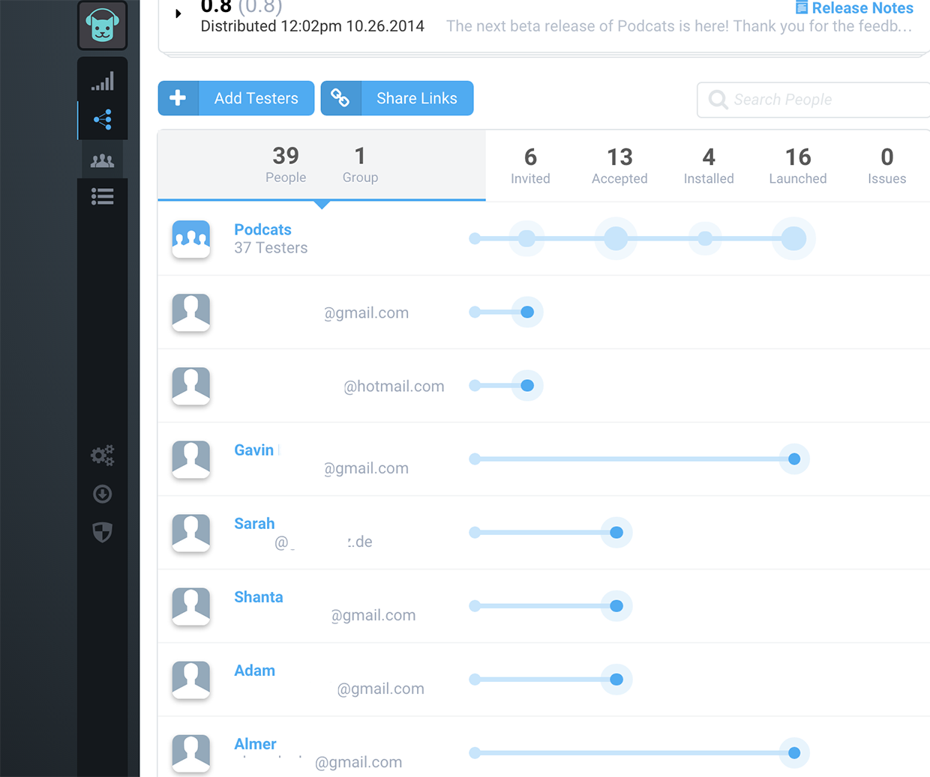Select the share distribution icon in sidebar
The image size is (930, 777).
pyautogui.click(x=103, y=120)
